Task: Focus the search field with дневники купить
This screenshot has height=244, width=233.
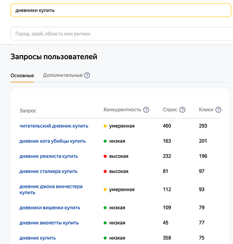Action: click(120, 11)
